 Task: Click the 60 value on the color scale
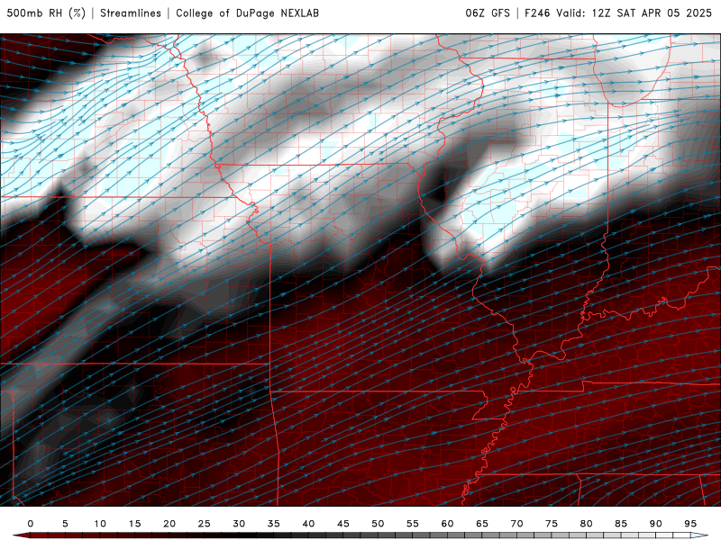[447, 524]
